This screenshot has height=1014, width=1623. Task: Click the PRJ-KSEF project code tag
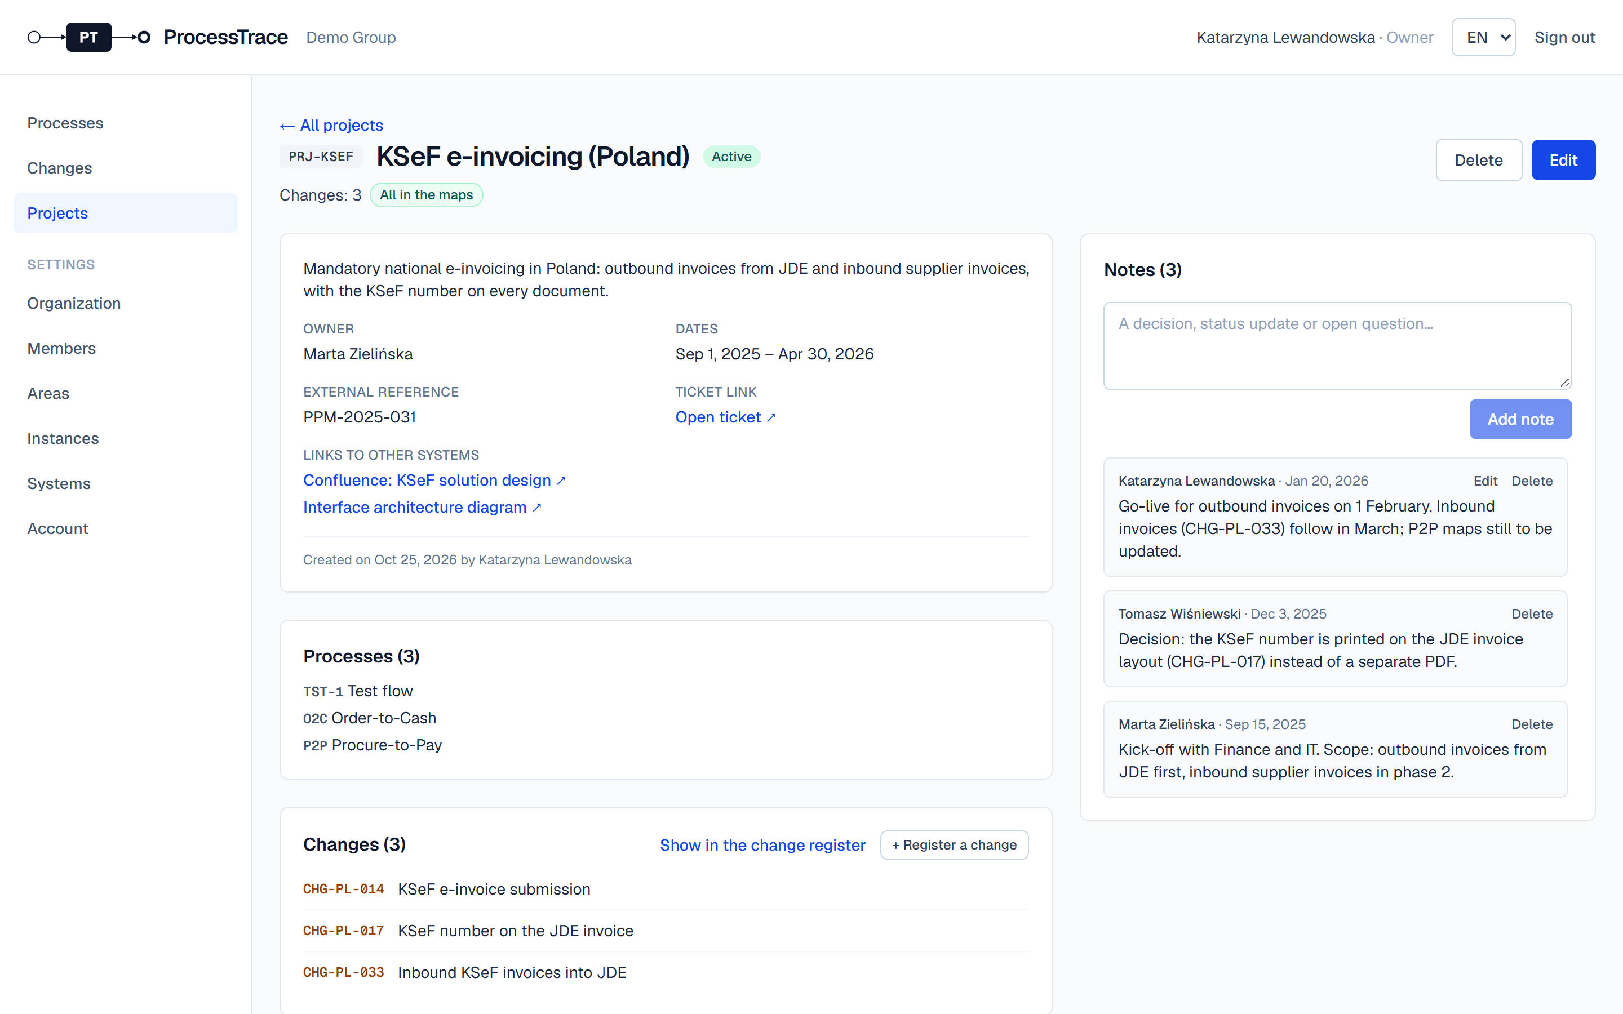pyautogui.click(x=321, y=156)
